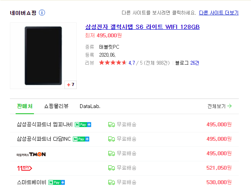Screen dimensions: 251x194
Task: Click 495,000원 price in 다담INC row
Action: point(219,139)
